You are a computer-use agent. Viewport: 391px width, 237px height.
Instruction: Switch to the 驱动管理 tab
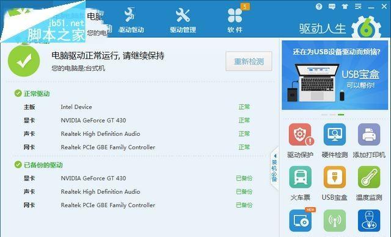point(183,20)
